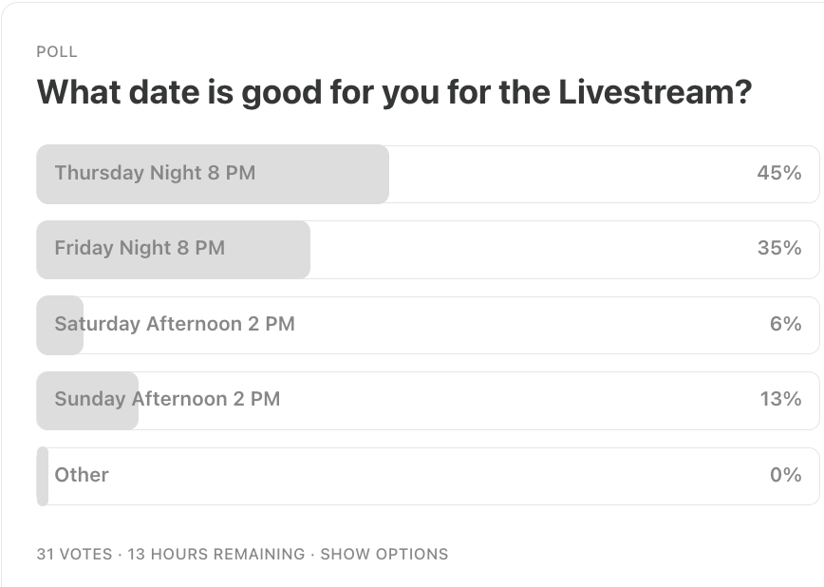Viewport: 824px width, 587px height.
Task: Click the 45% result for Thursday
Action: pos(778,173)
